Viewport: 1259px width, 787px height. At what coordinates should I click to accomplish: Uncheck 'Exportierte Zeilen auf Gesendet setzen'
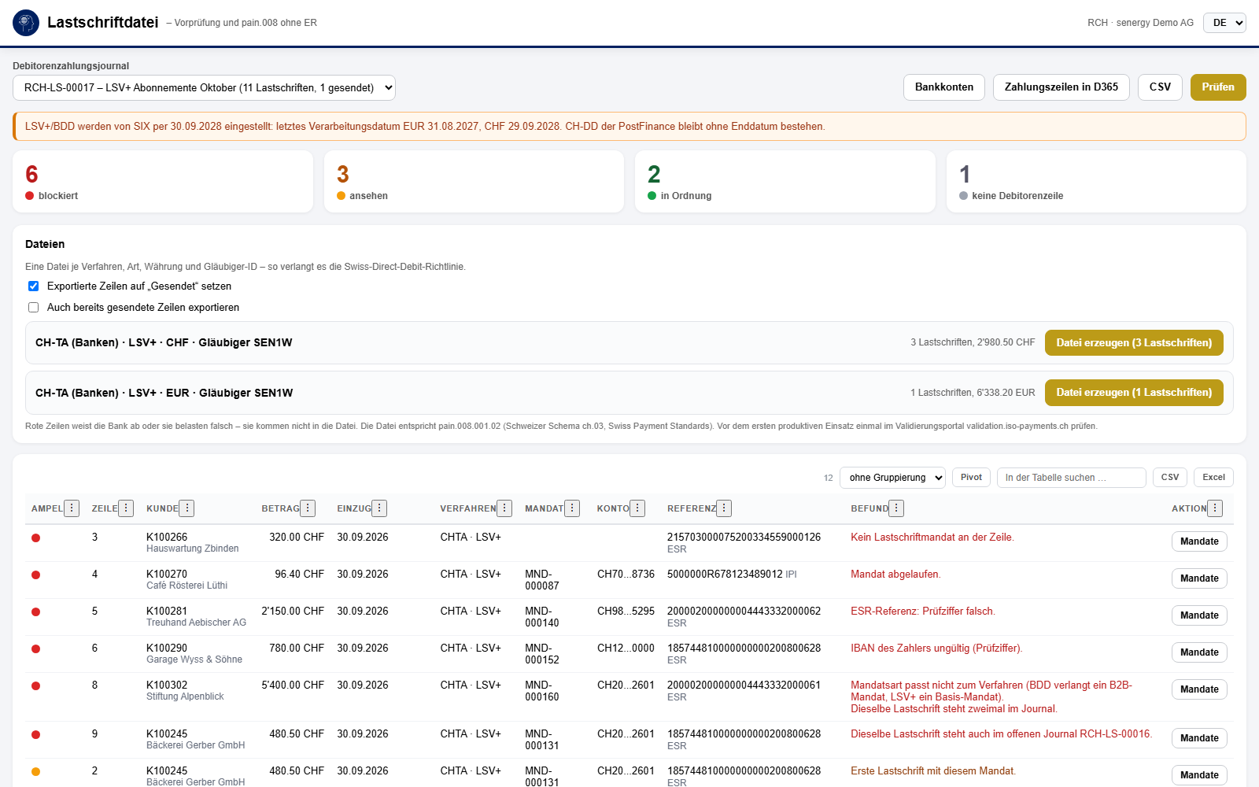coord(33,286)
